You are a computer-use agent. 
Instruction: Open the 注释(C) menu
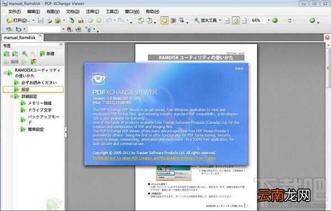(93, 12)
